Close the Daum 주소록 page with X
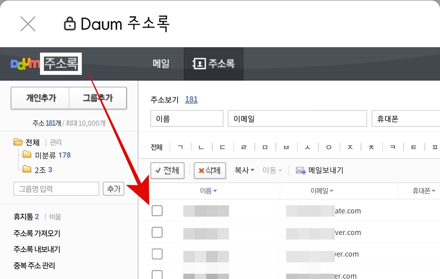 [28, 24]
